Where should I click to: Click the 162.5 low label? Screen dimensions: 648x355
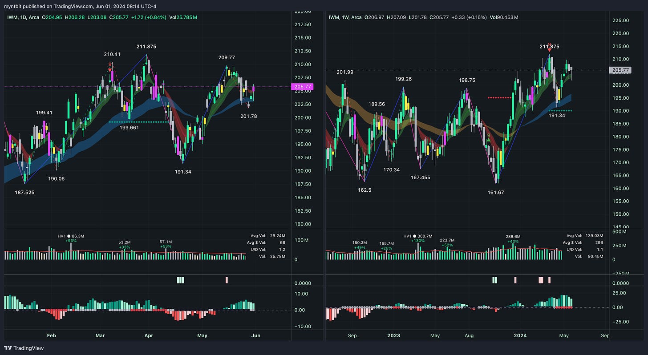click(x=364, y=190)
